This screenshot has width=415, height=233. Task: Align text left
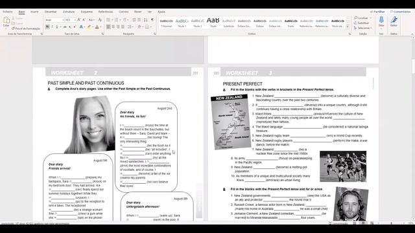click(108, 27)
